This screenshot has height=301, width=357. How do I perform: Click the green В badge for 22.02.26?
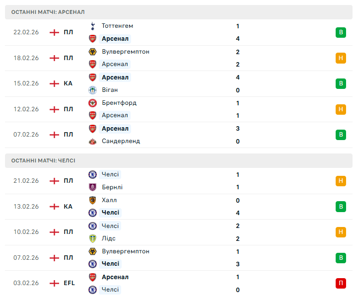341,32
